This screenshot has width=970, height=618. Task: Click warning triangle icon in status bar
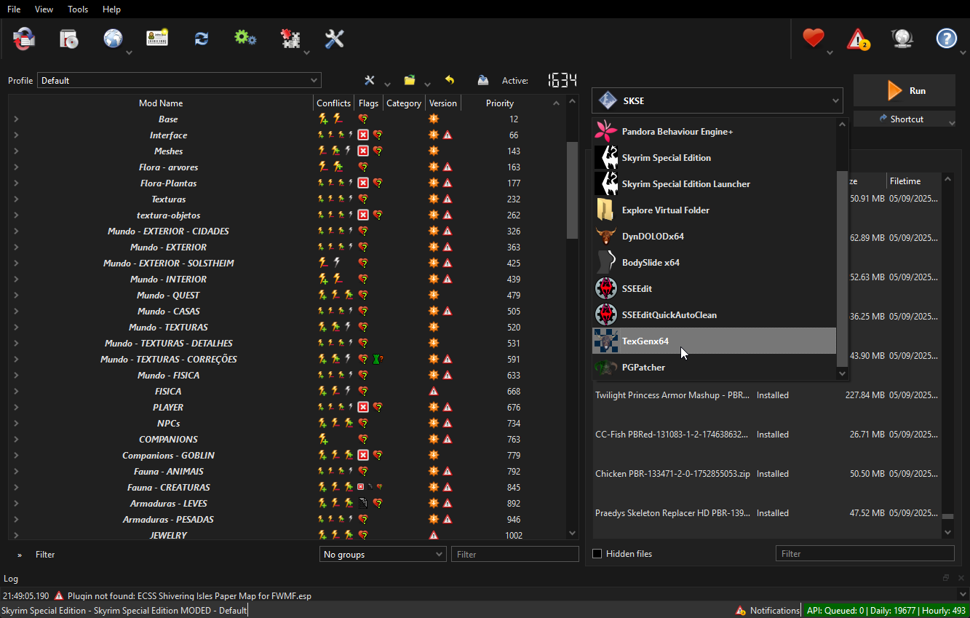click(x=741, y=611)
